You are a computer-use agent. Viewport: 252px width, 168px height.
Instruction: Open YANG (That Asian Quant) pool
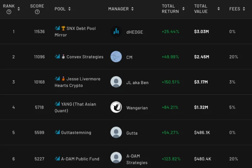(75, 107)
